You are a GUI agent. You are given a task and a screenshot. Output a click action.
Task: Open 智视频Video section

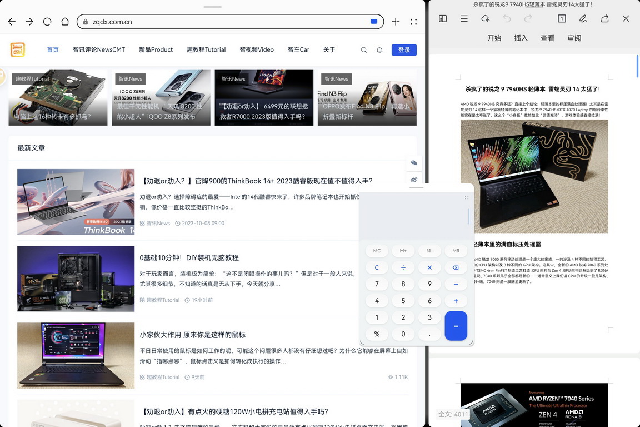(x=256, y=49)
